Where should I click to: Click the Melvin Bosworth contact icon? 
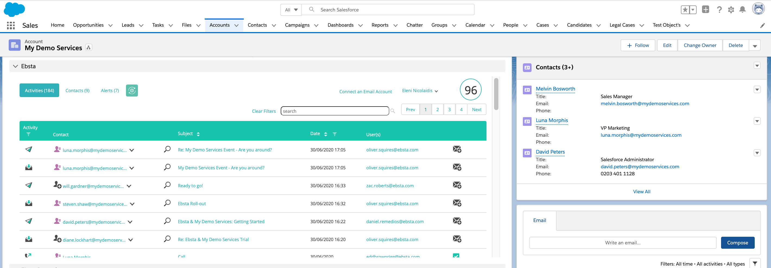tap(527, 90)
